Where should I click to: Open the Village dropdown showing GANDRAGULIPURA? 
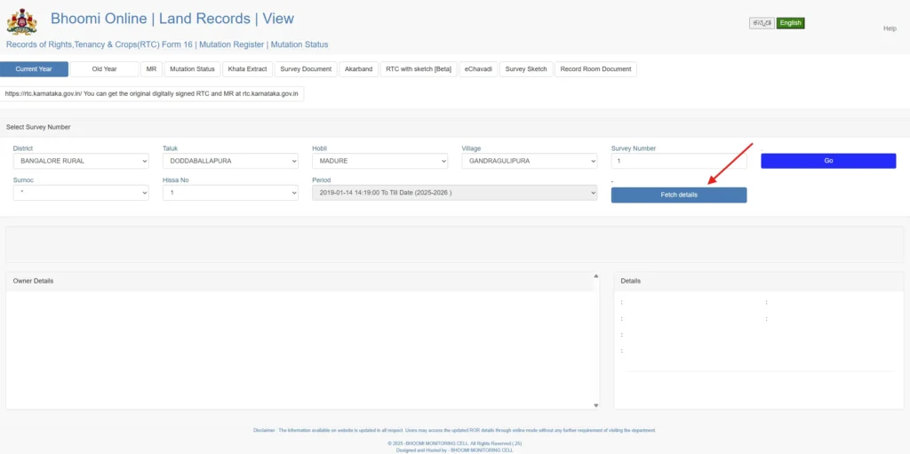coord(530,162)
